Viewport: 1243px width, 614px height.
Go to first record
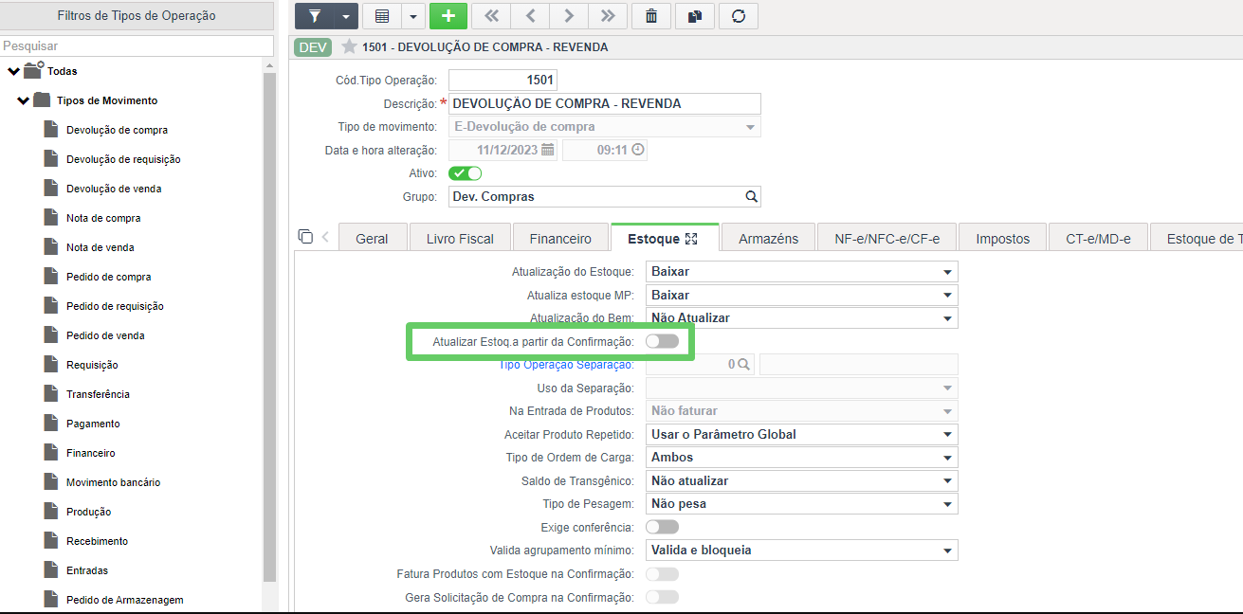pyautogui.click(x=490, y=16)
